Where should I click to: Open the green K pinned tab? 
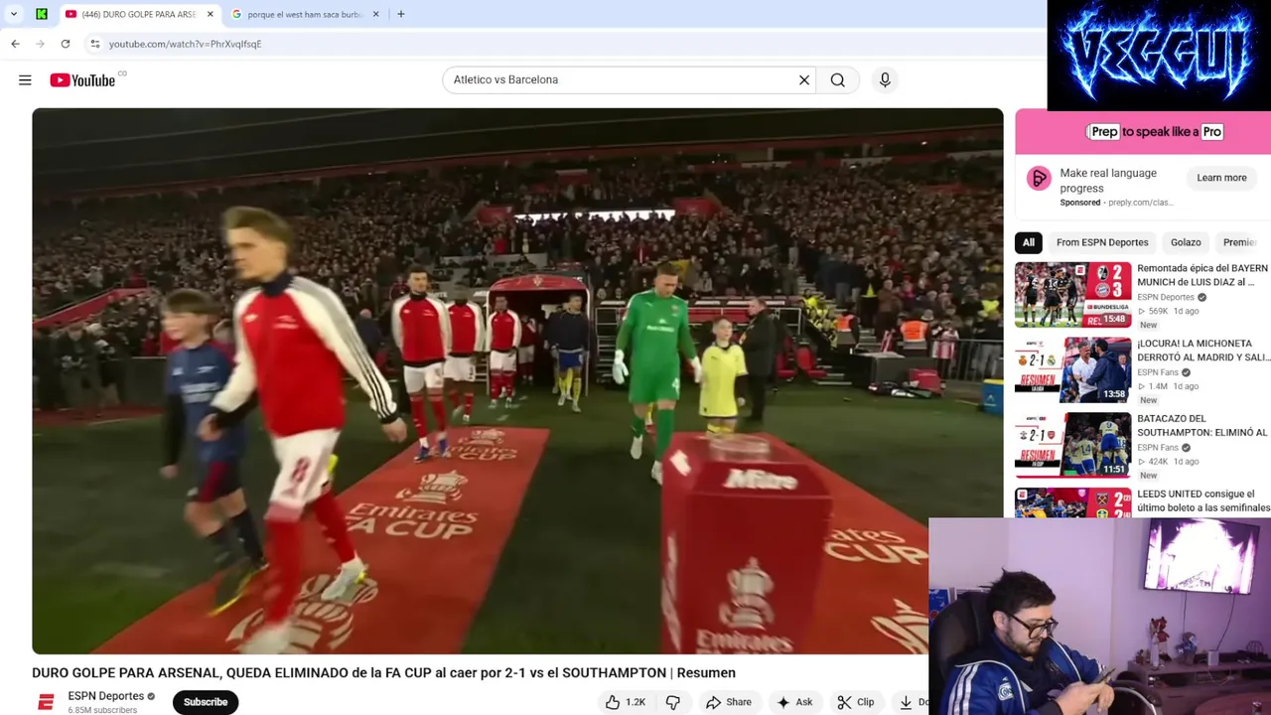42,14
